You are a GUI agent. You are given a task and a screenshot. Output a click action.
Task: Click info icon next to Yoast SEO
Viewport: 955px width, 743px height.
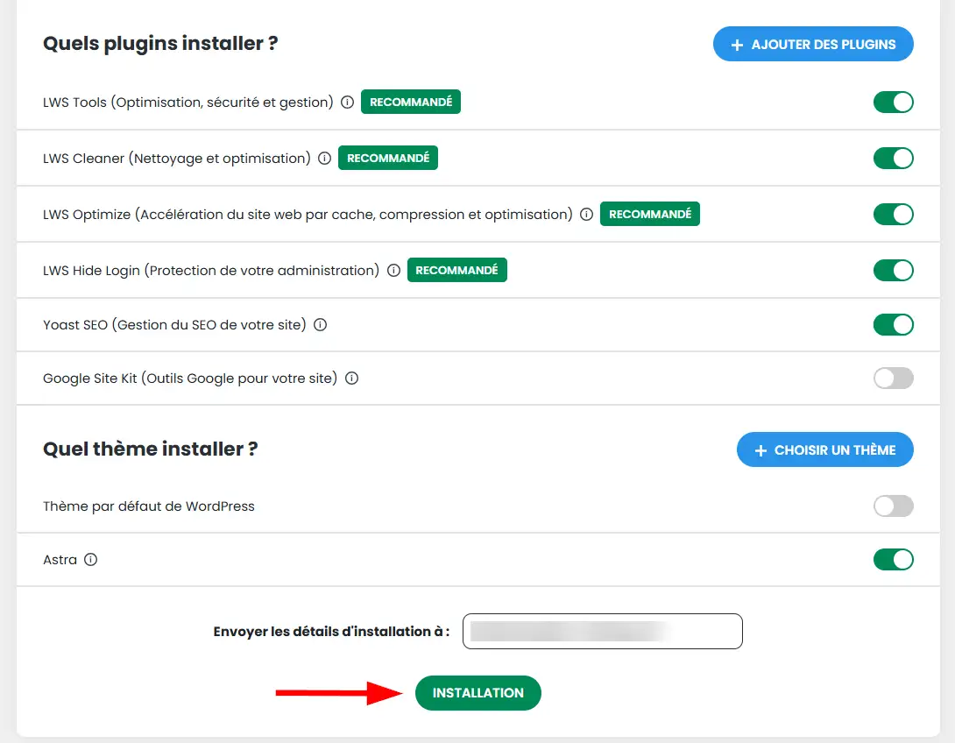pos(321,324)
